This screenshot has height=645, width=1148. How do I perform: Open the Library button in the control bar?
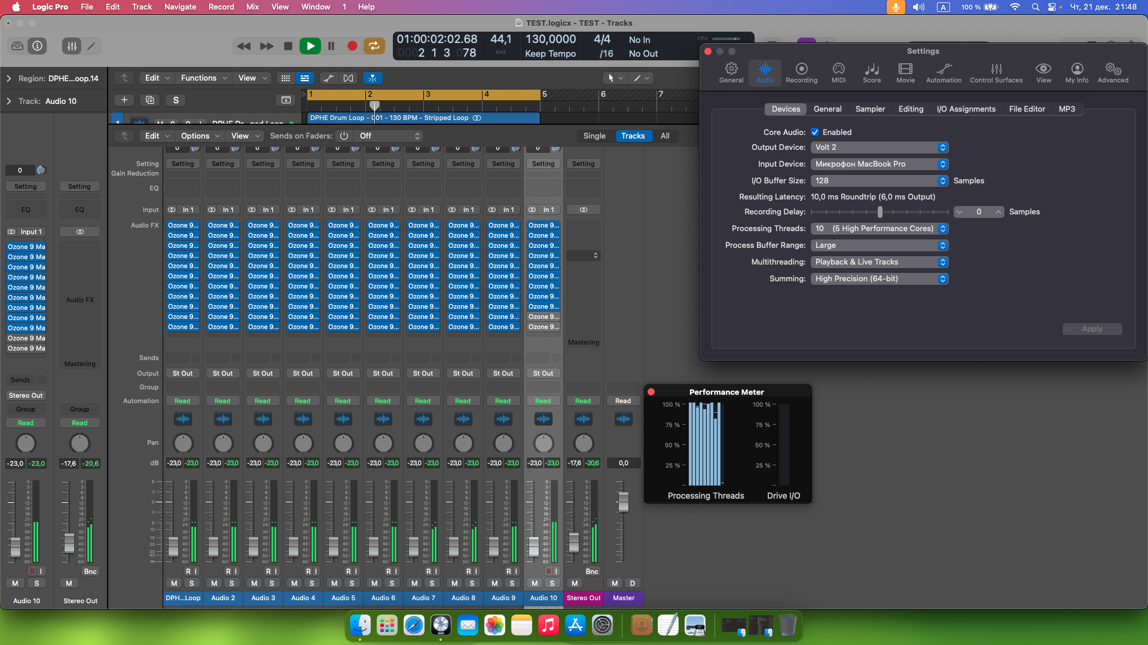point(17,46)
